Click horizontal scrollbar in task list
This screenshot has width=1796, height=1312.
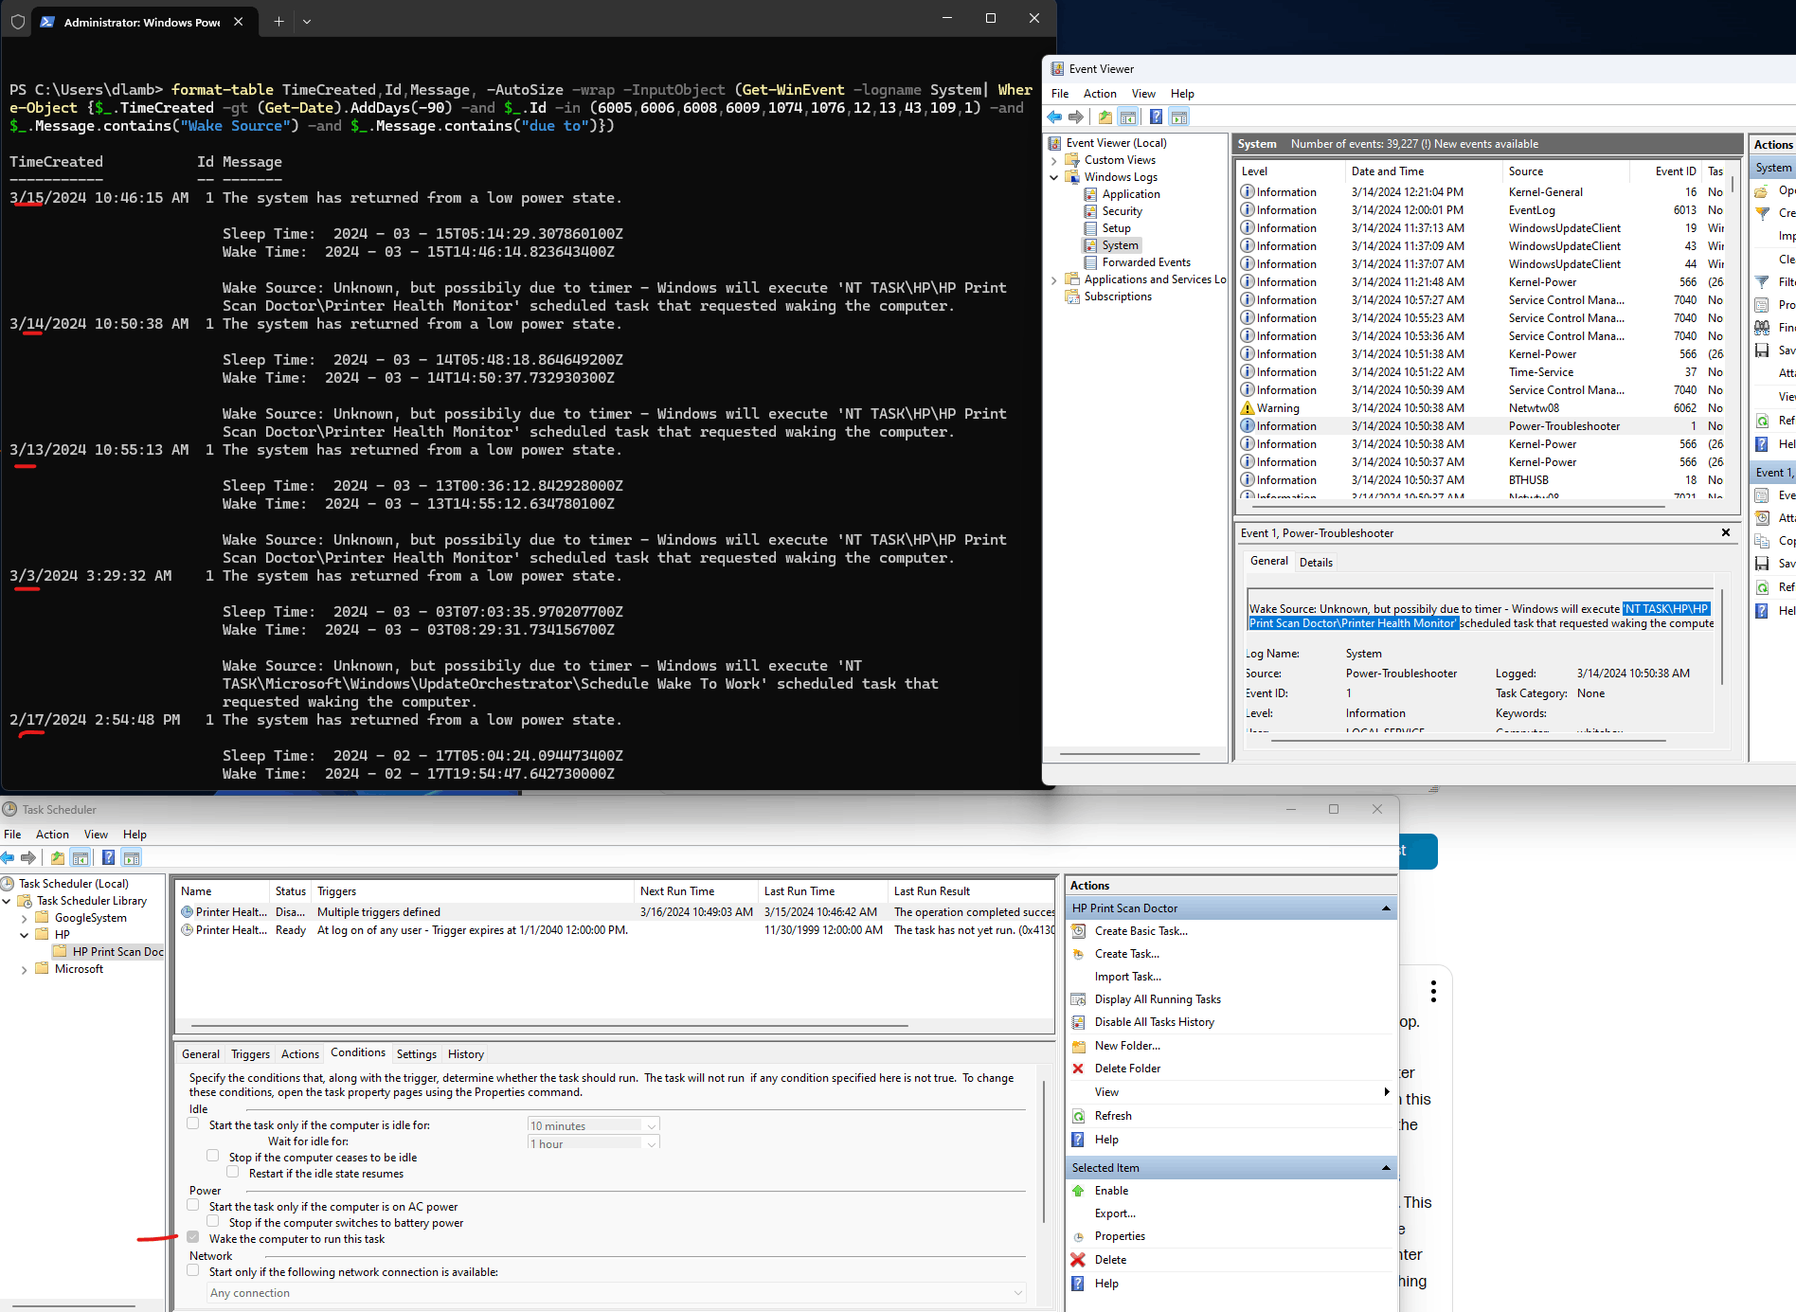pos(549,1026)
